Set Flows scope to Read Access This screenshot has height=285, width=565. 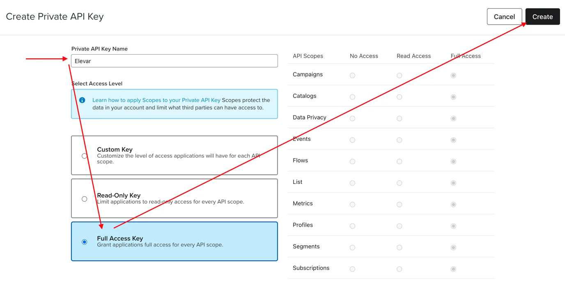tap(399, 161)
